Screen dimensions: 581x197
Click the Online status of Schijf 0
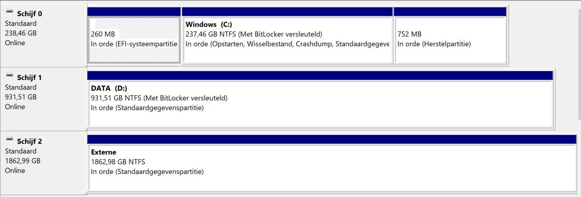pos(15,43)
